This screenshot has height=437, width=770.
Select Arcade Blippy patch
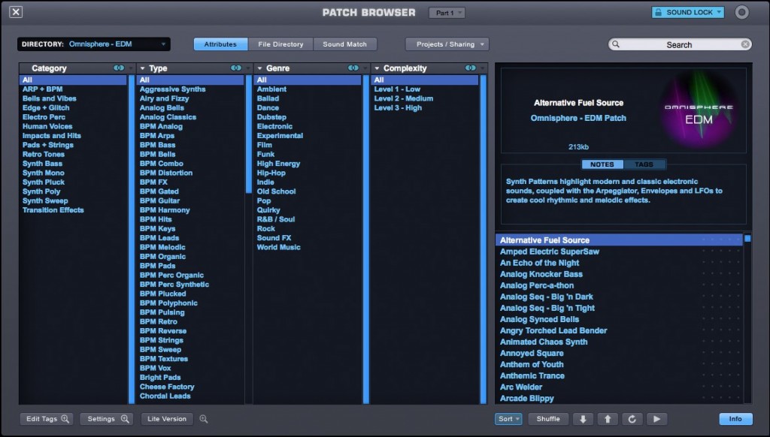click(527, 398)
